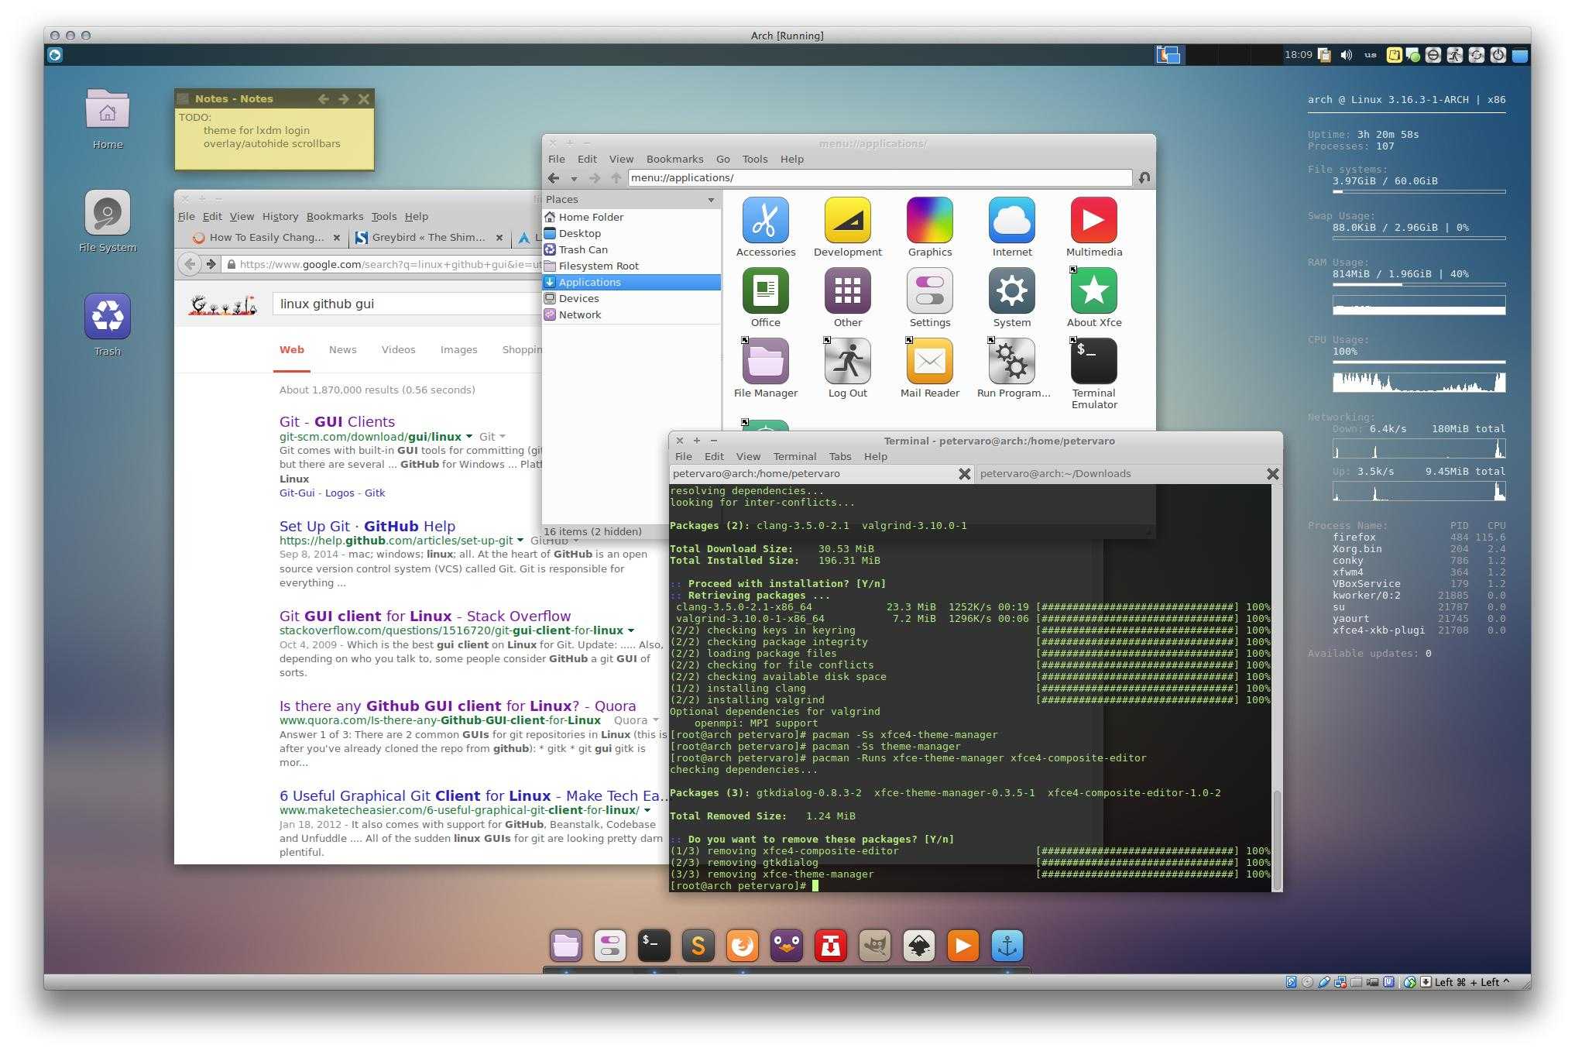This screenshot has width=1575, height=1051.
Task: Open the Bookmarks menu in file manager
Action: 674,160
